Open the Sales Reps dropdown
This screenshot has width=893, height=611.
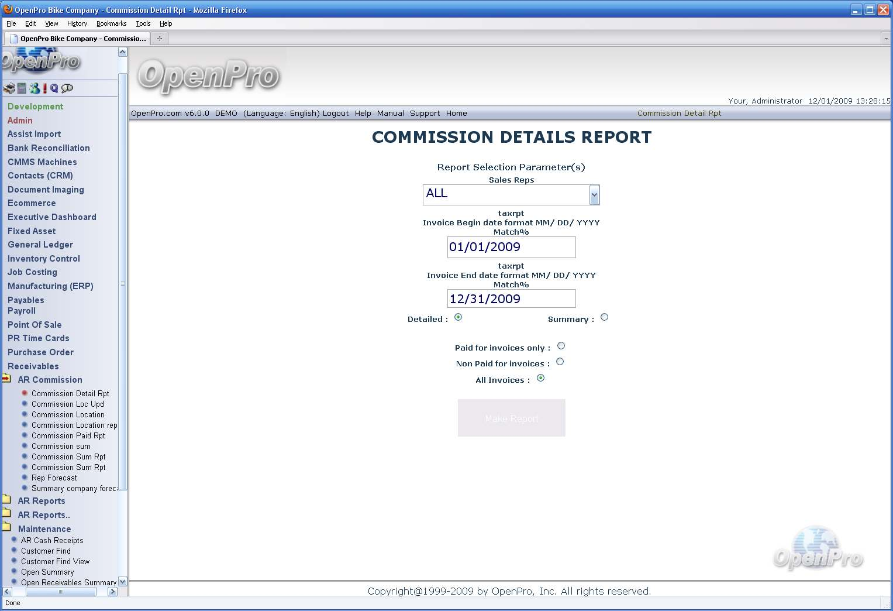[x=594, y=195]
